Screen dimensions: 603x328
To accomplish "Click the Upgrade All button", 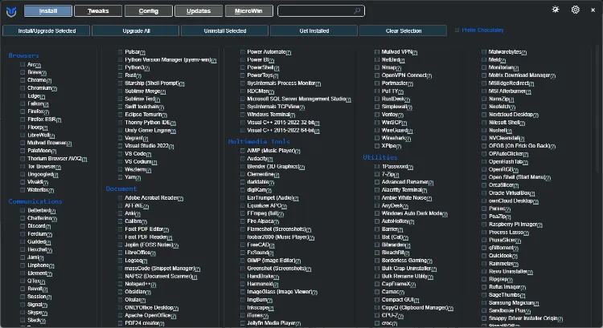I will [134, 30].
